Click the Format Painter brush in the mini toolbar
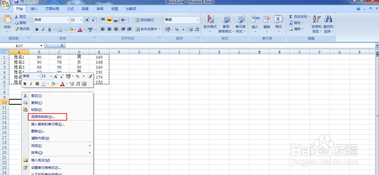 [x=90, y=76]
